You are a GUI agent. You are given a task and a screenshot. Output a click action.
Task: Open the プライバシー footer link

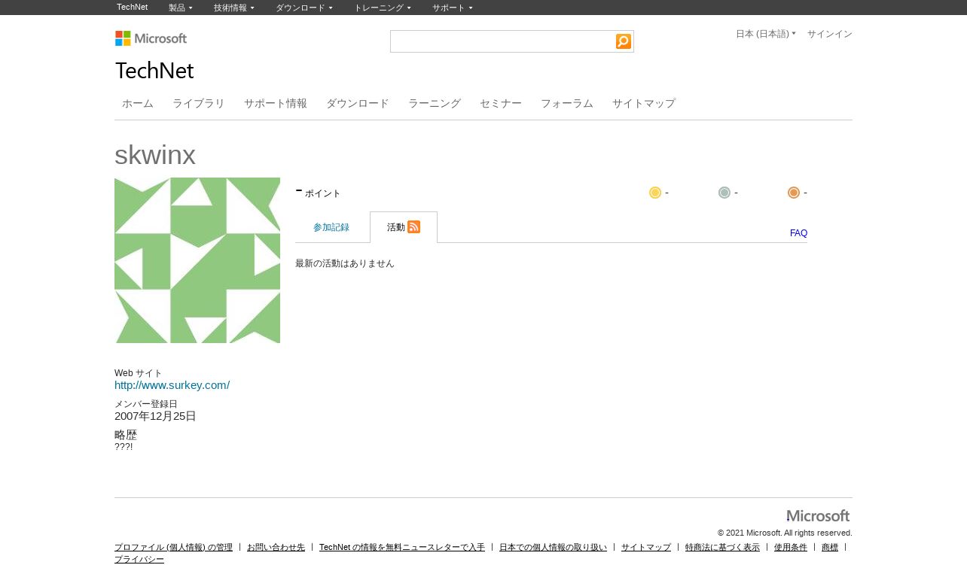pos(139,559)
